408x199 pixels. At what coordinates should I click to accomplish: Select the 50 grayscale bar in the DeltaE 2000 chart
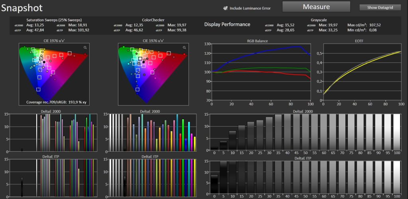click(306, 132)
